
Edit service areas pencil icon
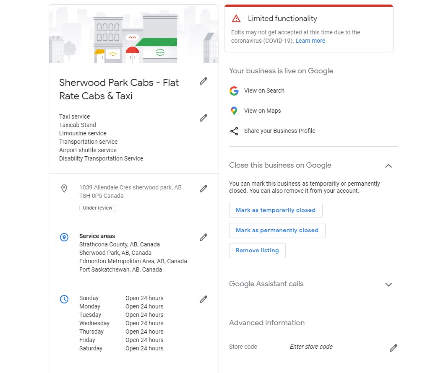(x=203, y=237)
